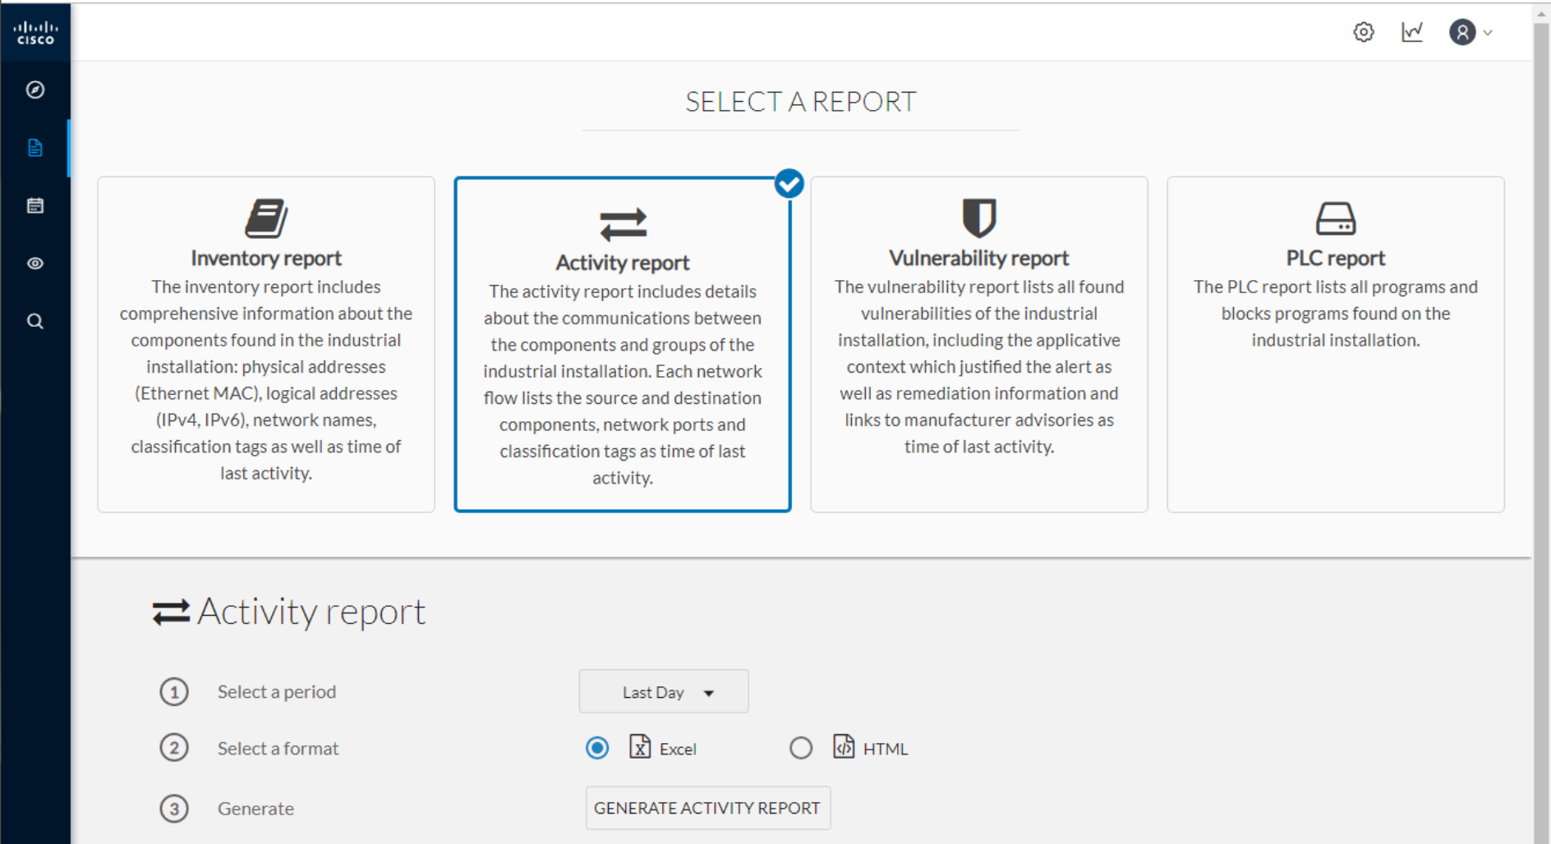Open the Last Day period dropdown
The width and height of the screenshot is (1551, 844).
664,691
